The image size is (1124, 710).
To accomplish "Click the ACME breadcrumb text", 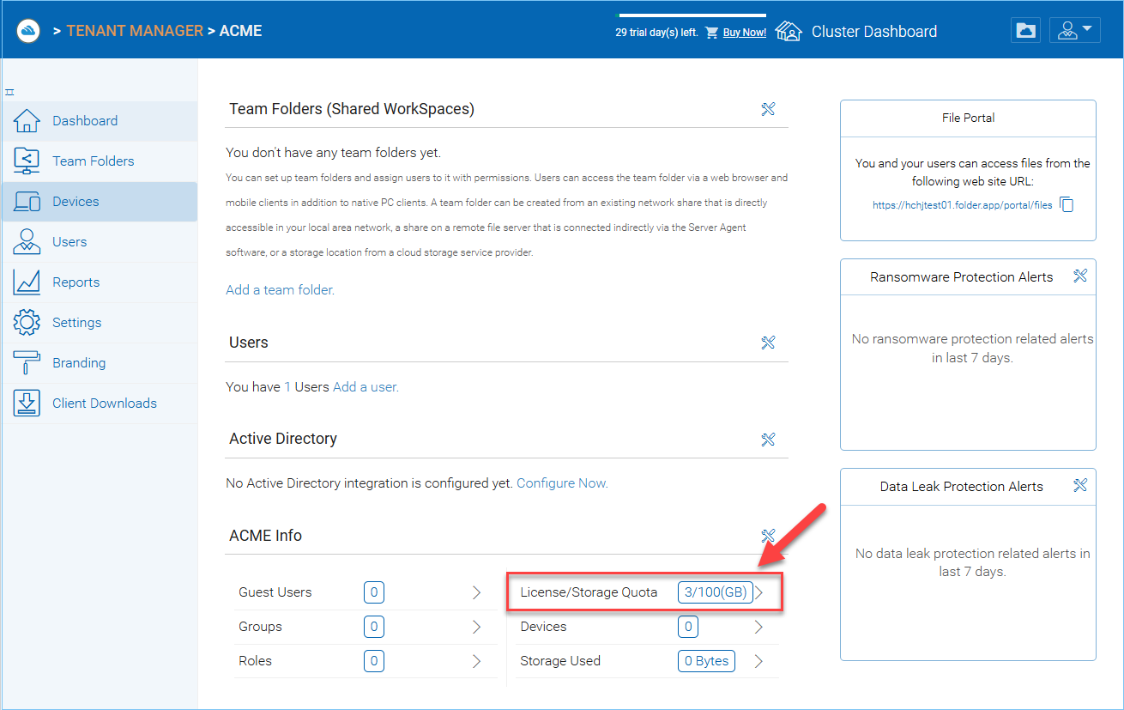I will 241,31.
